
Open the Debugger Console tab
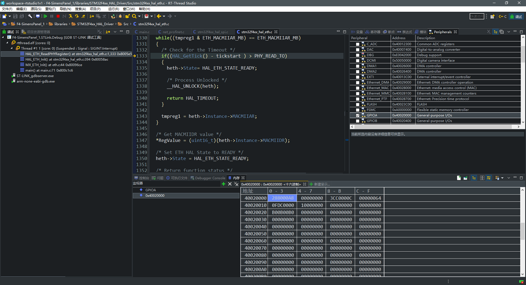click(208, 178)
